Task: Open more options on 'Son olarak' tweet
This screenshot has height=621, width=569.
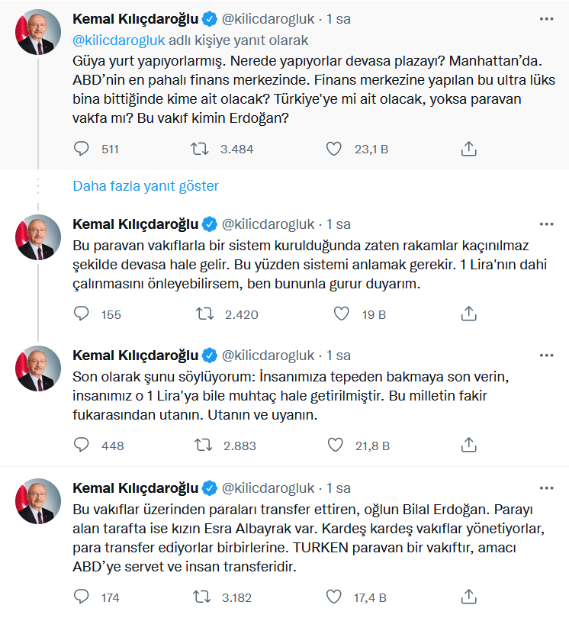Action: (546, 356)
